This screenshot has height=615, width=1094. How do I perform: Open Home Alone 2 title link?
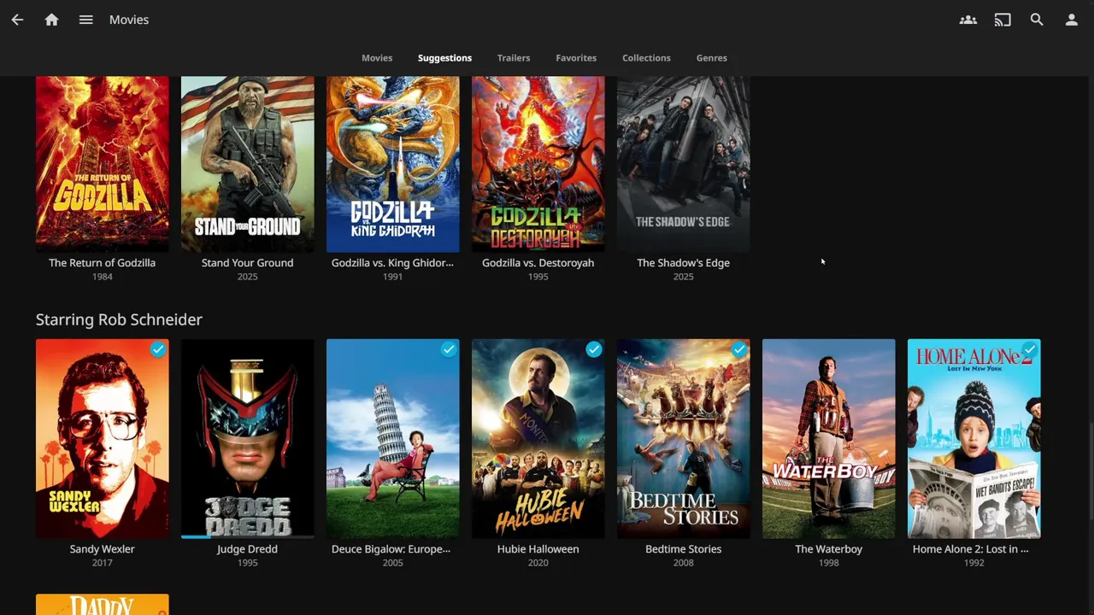970,549
